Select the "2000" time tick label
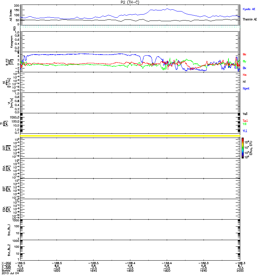The height and width of the screenshot is (278, 260). coord(240,271)
